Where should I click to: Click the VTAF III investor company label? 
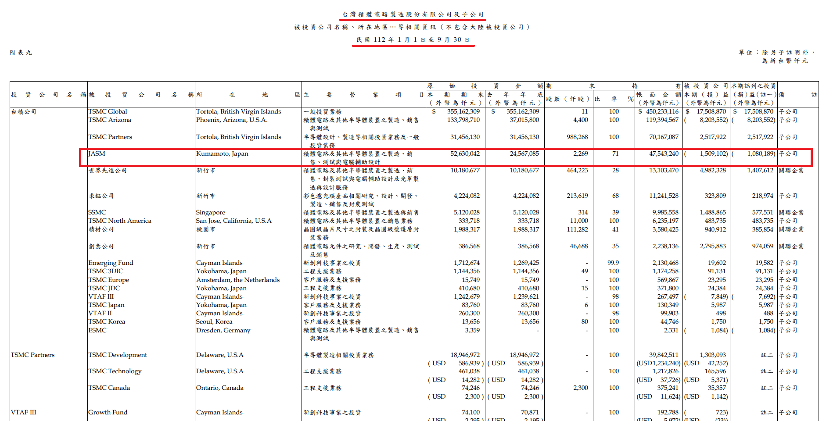point(24,412)
